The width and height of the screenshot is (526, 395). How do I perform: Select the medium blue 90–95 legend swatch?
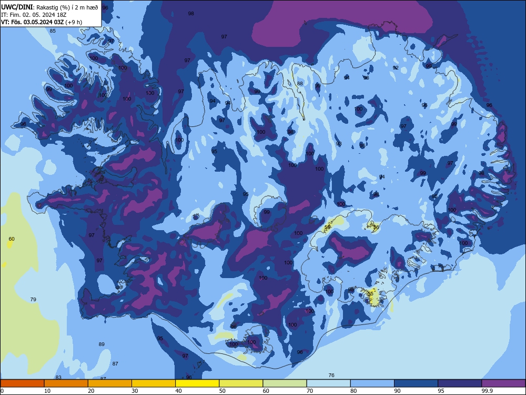(x=416, y=383)
